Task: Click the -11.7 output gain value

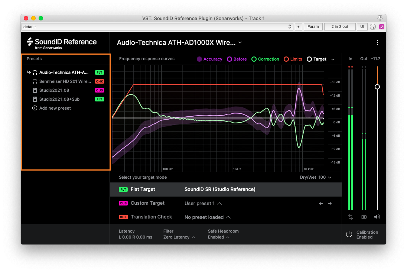Action: coord(375,59)
